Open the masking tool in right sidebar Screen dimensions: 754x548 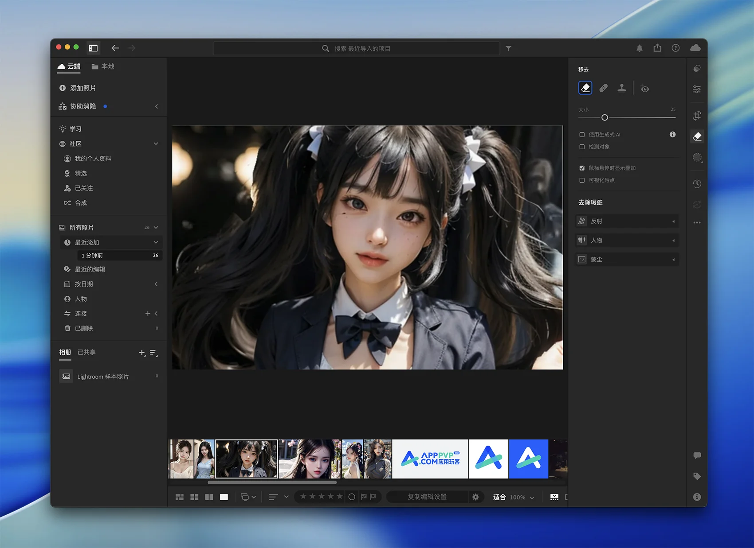[x=697, y=158]
